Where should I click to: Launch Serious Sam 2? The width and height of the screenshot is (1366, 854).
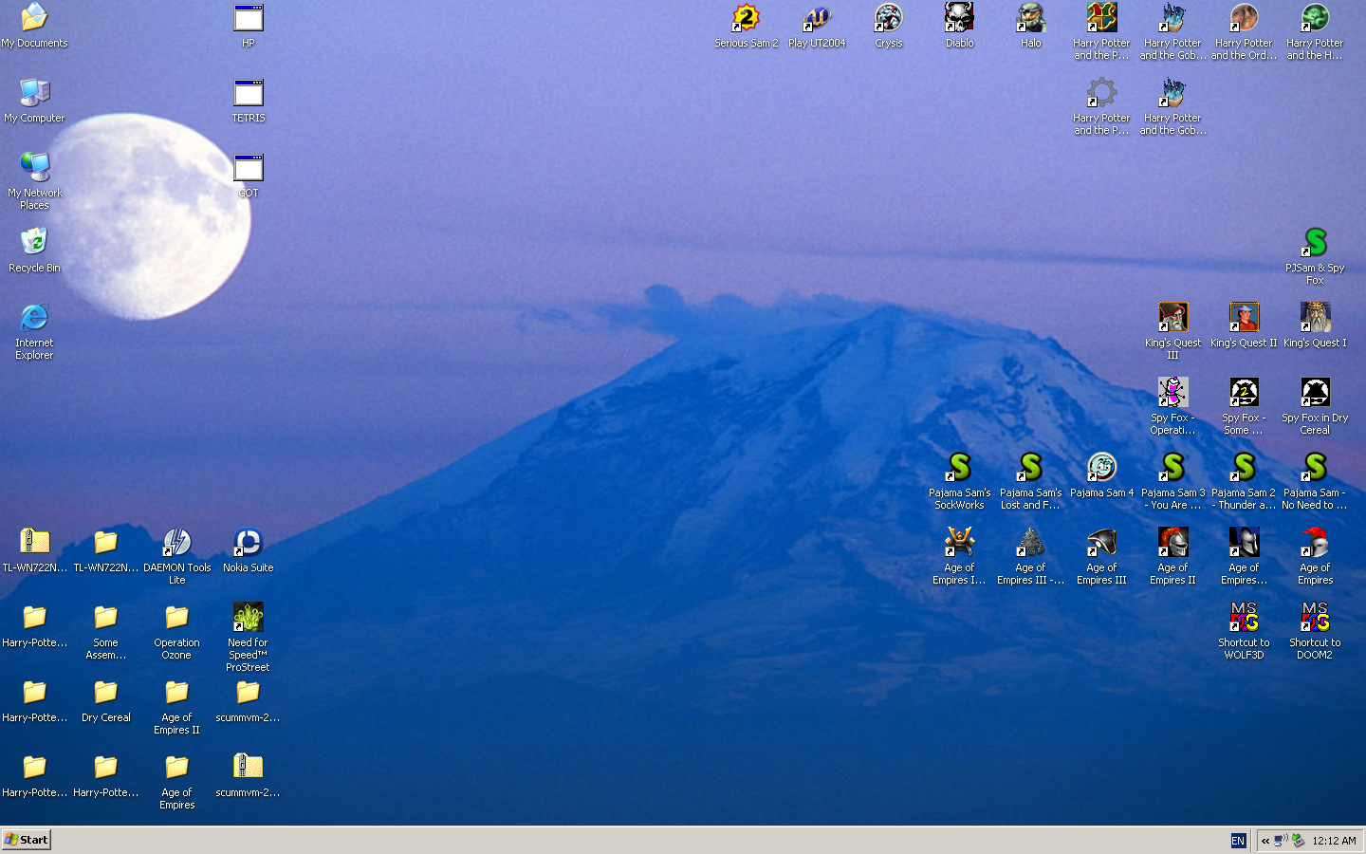point(746,26)
